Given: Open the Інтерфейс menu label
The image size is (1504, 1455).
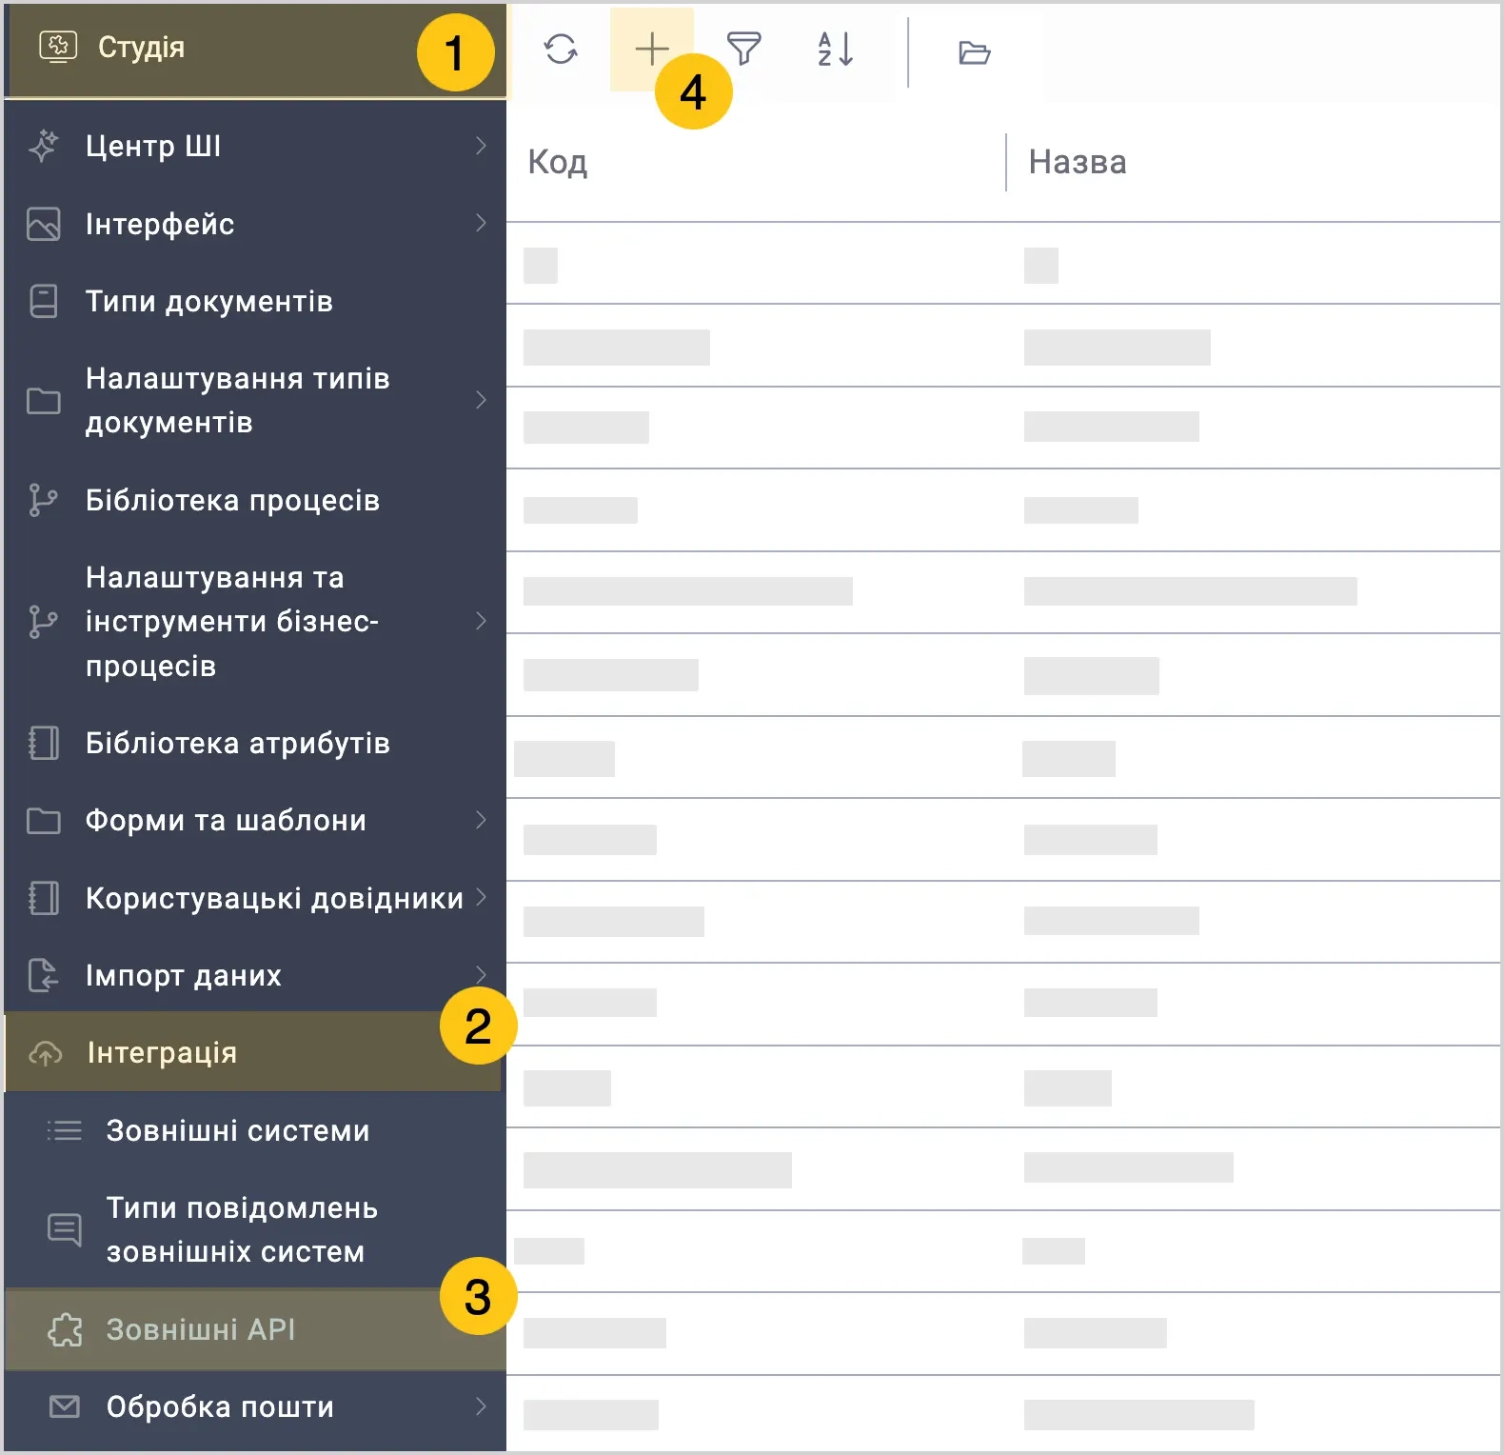Looking at the screenshot, I should click(160, 224).
